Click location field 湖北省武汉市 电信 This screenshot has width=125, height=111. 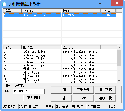coord(71,107)
